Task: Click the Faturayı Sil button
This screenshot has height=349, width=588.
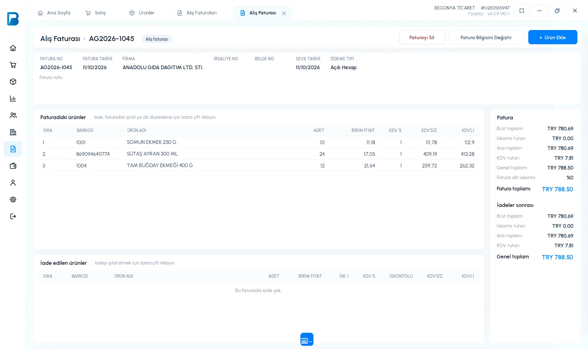Action: coord(422,37)
